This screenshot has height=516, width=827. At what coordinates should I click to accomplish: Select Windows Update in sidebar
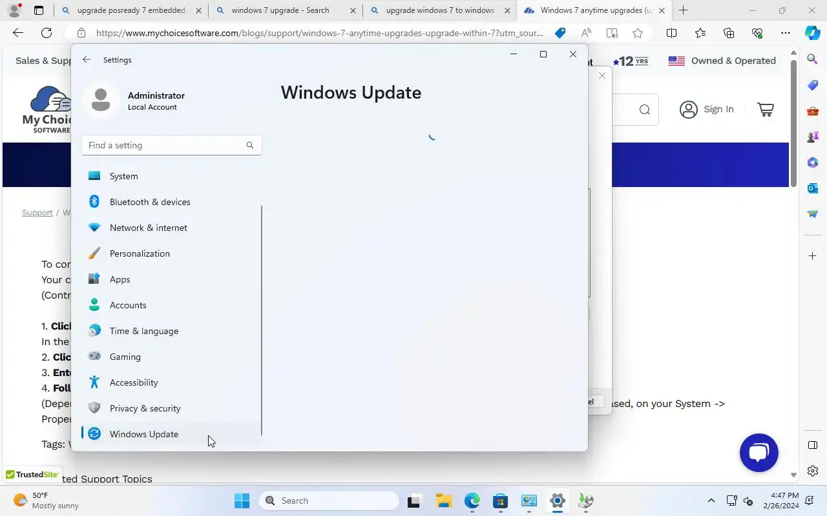point(171,434)
